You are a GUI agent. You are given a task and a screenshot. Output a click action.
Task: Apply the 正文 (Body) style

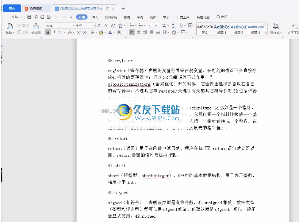[205, 29]
